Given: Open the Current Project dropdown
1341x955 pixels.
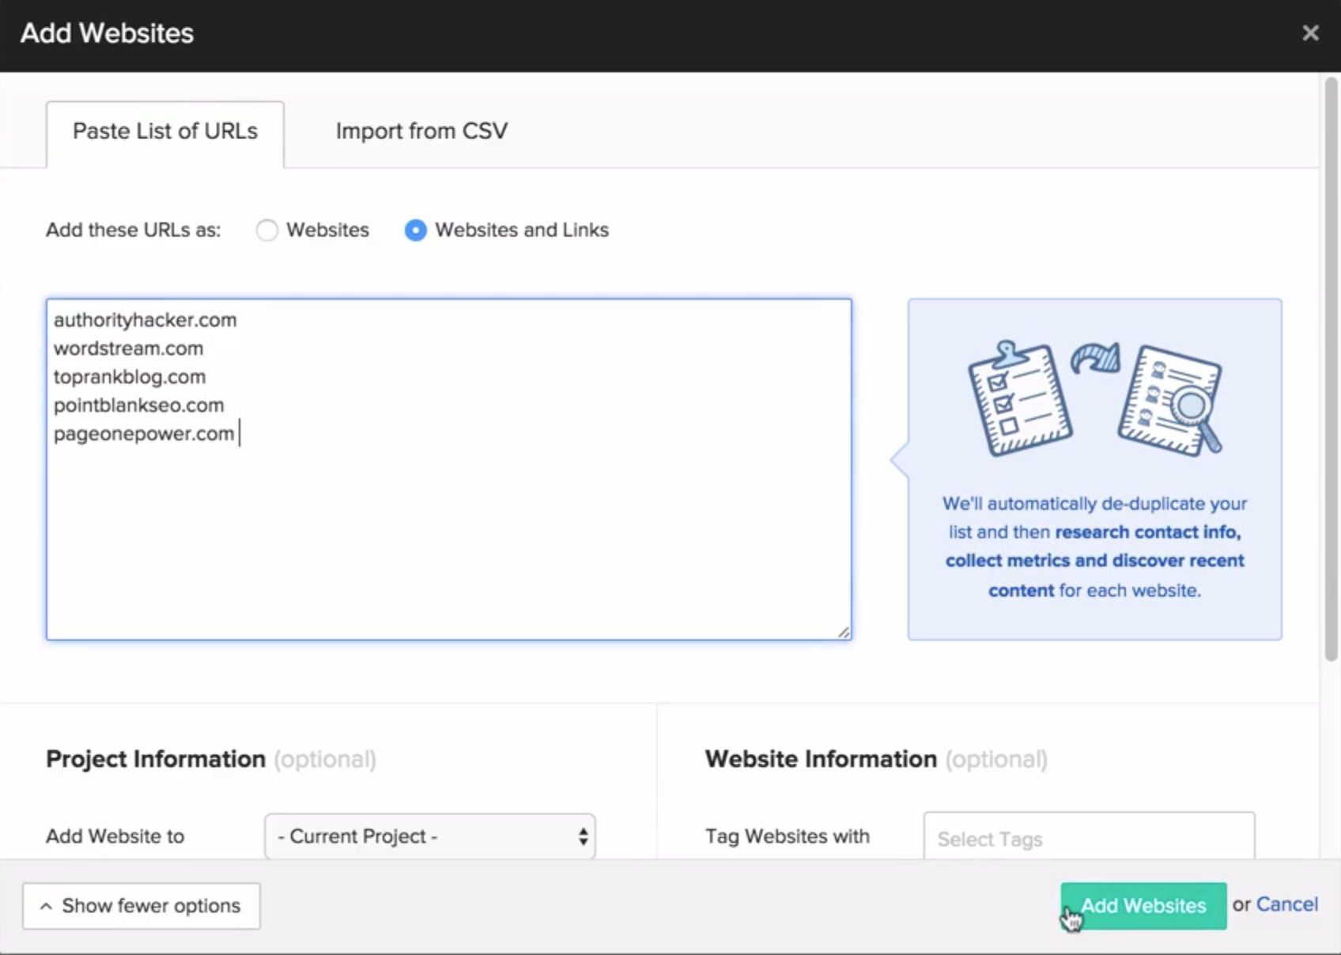Looking at the screenshot, I should pyautogui.click(x=430, y=836).
